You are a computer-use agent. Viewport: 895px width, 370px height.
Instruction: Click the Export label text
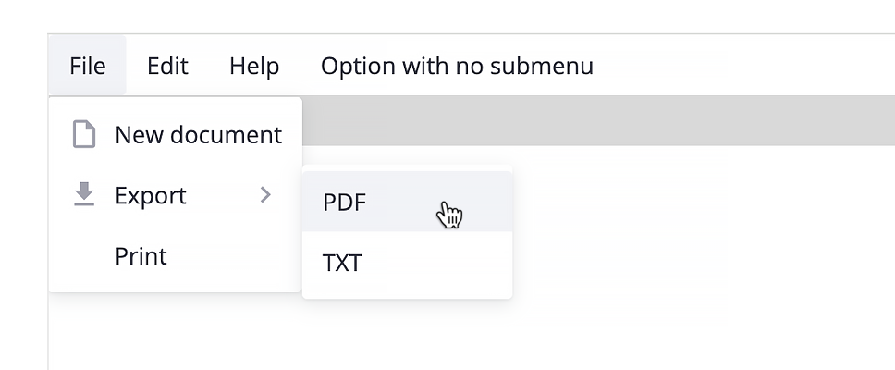pos(150,195)
